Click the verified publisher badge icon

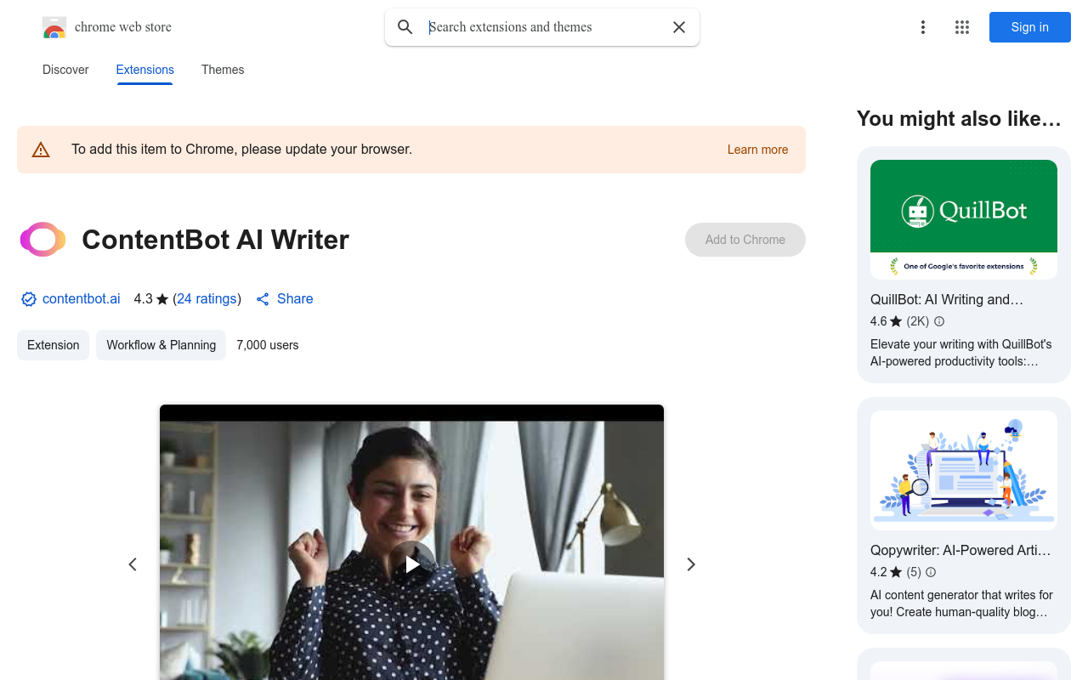(x=29, y=299)
